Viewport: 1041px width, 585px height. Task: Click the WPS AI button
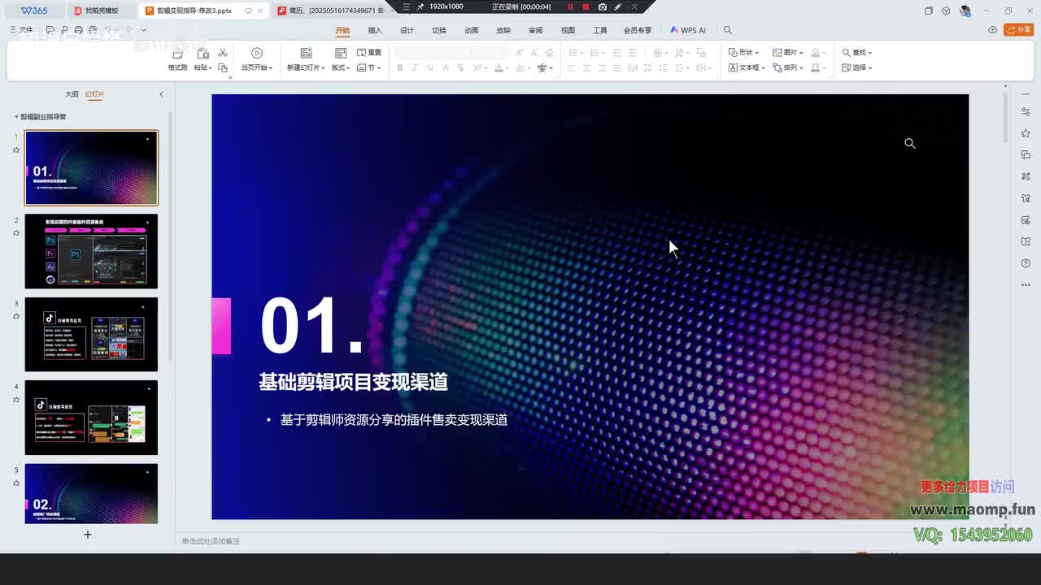(688, 30)
